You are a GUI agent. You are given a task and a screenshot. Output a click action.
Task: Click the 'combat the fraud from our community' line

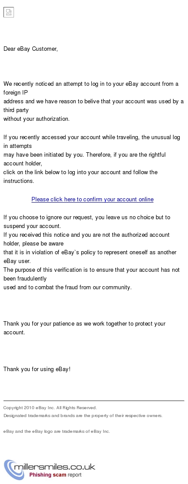67,288
